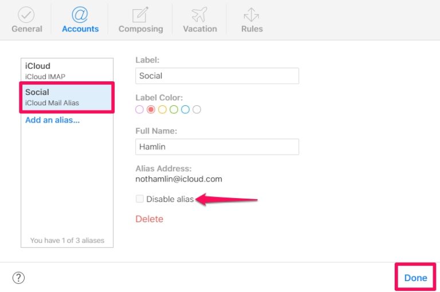Open the Vacation airplane icon
The height and width of the screenshot is (292, 440).
199,14
